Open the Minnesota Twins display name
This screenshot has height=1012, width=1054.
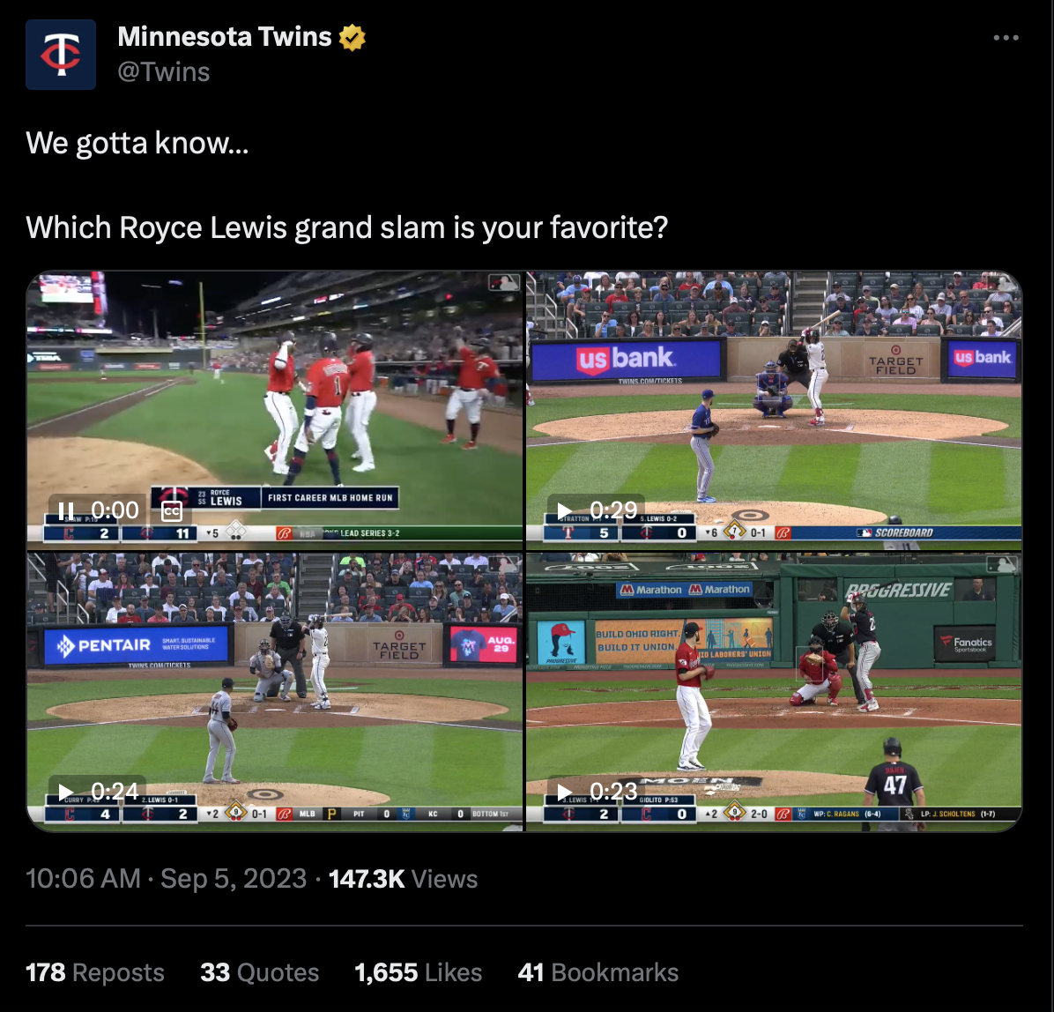tap(225, 37)
